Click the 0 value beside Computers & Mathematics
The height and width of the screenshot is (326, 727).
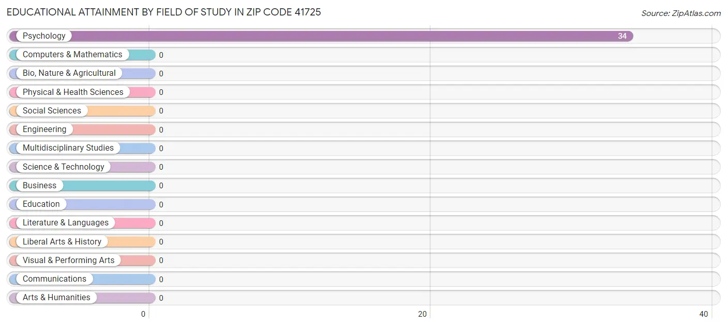[161, 55]
